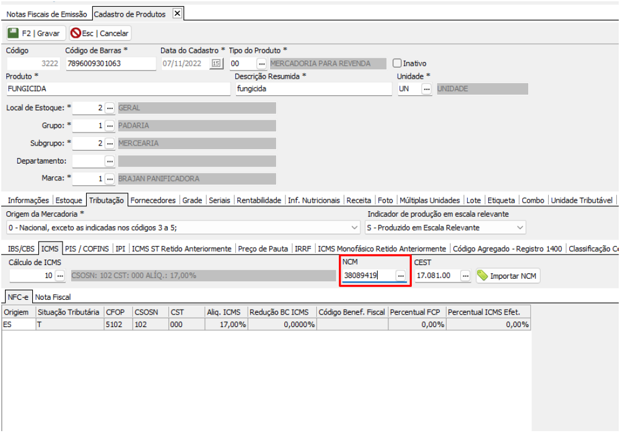This screenshot has height=433, width=620.
Task: Open calendar picker for Data do Cadastro
Action: pyautogui.click(x=216, y=64)
